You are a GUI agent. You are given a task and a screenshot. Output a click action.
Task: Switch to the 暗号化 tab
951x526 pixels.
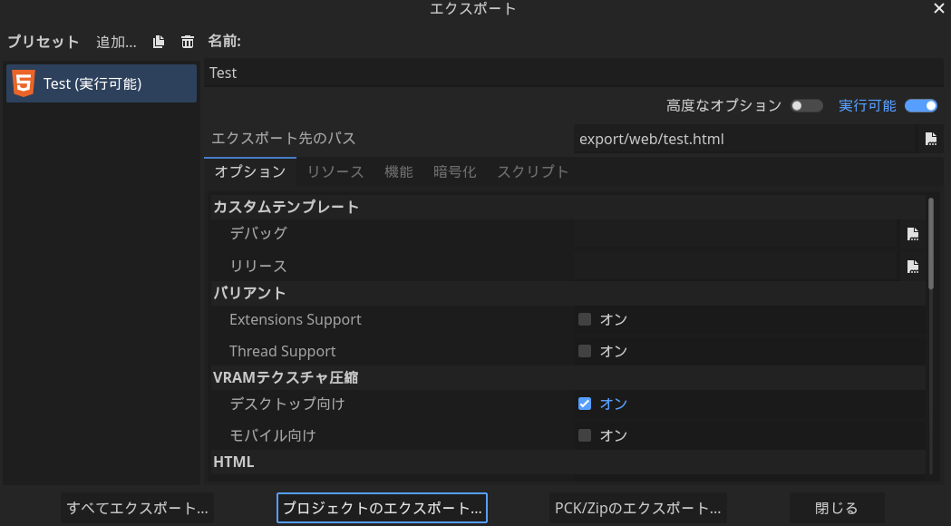click(x=455, y=171)
